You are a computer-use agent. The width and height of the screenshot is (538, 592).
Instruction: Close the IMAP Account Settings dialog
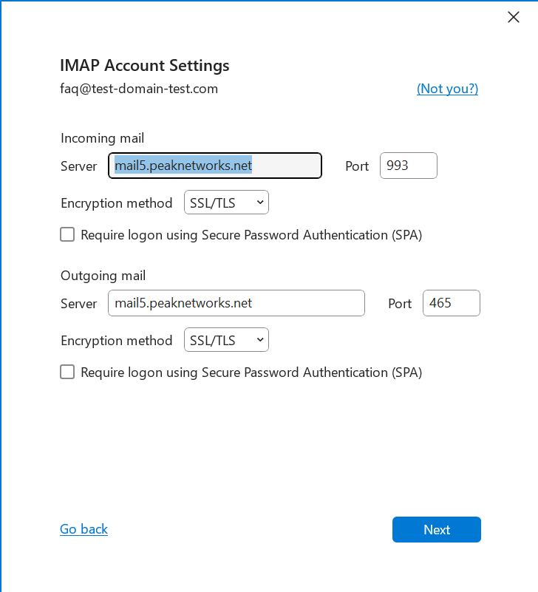(x=514, y=17)
